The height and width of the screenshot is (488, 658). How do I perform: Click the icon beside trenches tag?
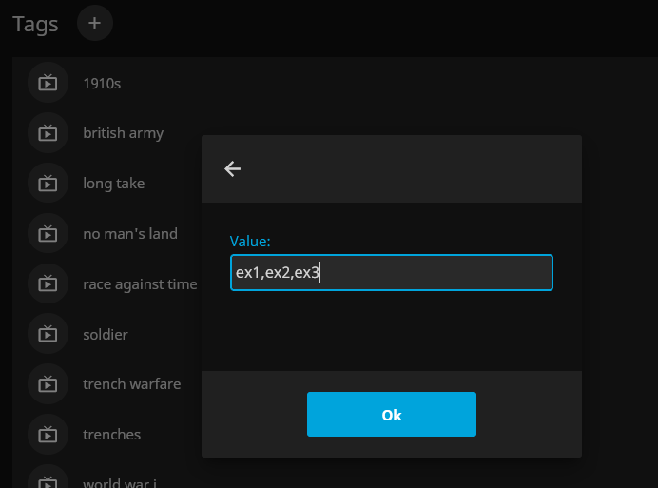(x=48, y=434)
